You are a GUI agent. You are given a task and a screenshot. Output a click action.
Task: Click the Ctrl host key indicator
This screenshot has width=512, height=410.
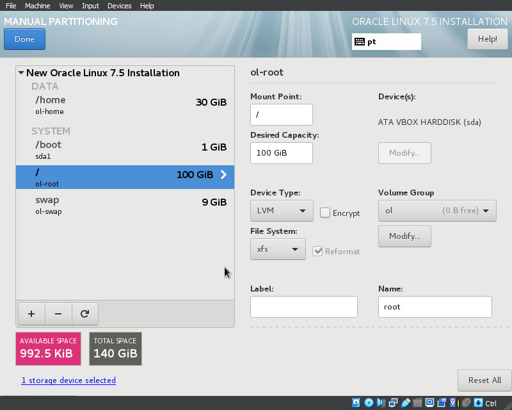tap(491, 404)
